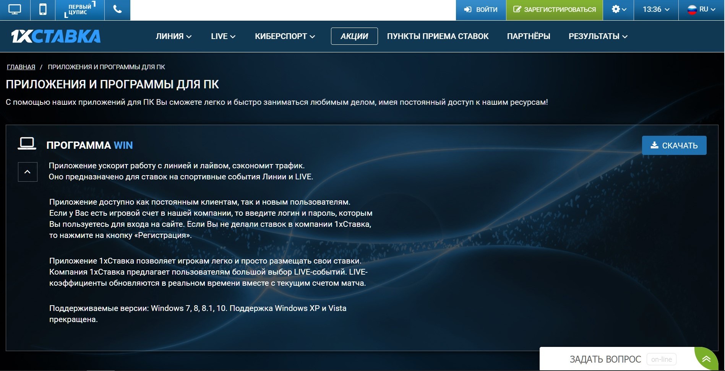Download the Windows program via Скачать
Image resolution: width=725 pixels, height=371 pixels.
[x=674, y=145]
